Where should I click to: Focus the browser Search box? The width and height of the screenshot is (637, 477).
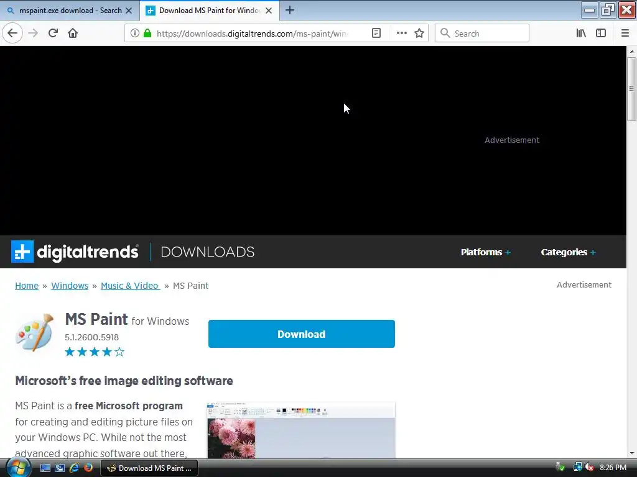(x=482, y=34)
